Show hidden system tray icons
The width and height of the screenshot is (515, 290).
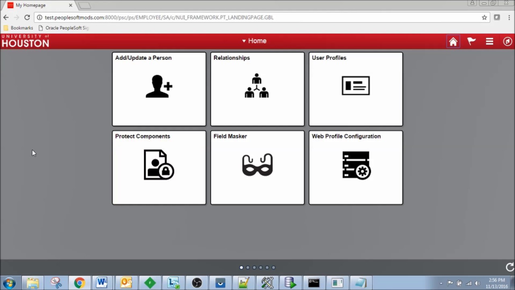coord(441,283)
